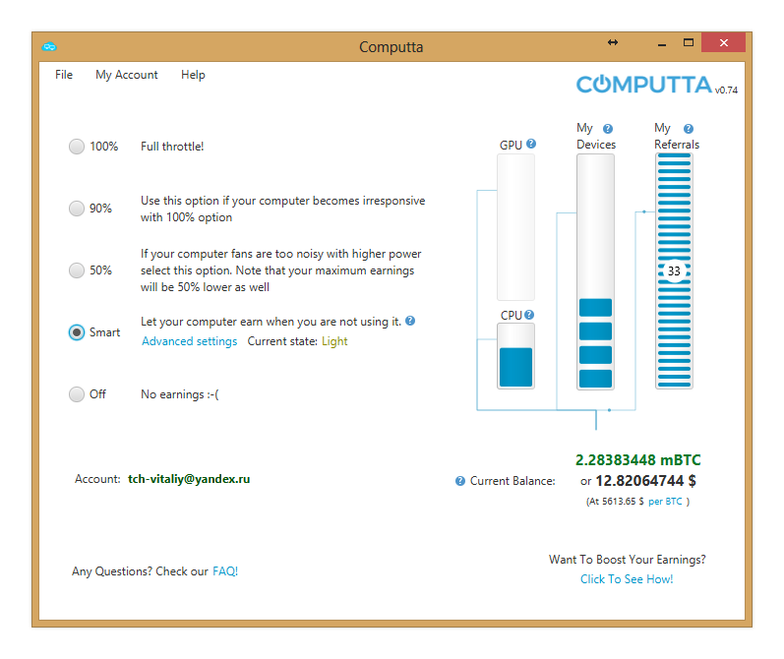
Task: Maximize the Computta window
Action: (689, 43)
